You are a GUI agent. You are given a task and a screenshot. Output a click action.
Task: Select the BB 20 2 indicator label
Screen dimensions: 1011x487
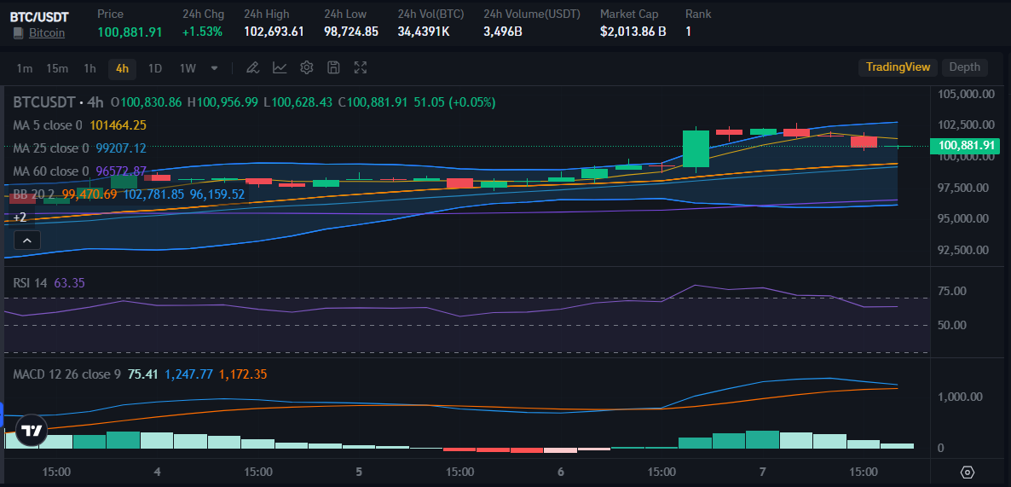35,194
